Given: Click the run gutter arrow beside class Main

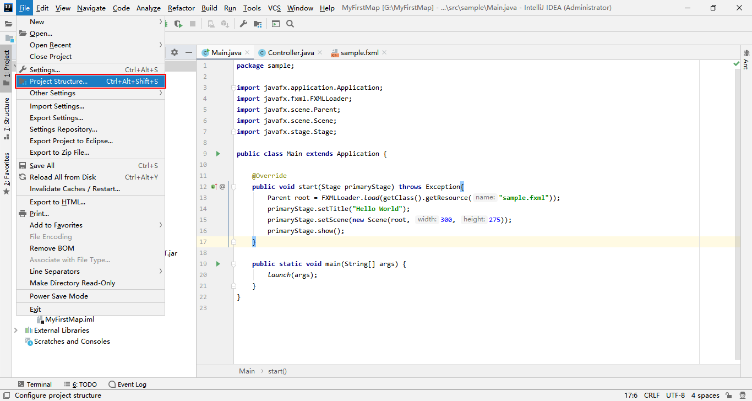Looking at the screenshot, I should click(218, 154).
